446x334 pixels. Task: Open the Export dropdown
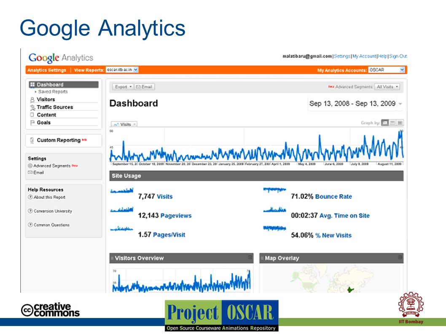pos(123,87)
